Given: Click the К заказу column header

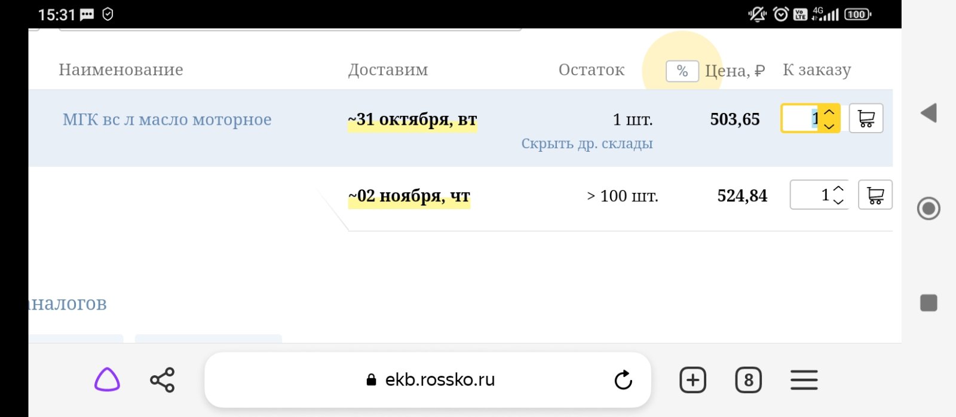Looking at the screenshot, I should (x=817, y=70).
